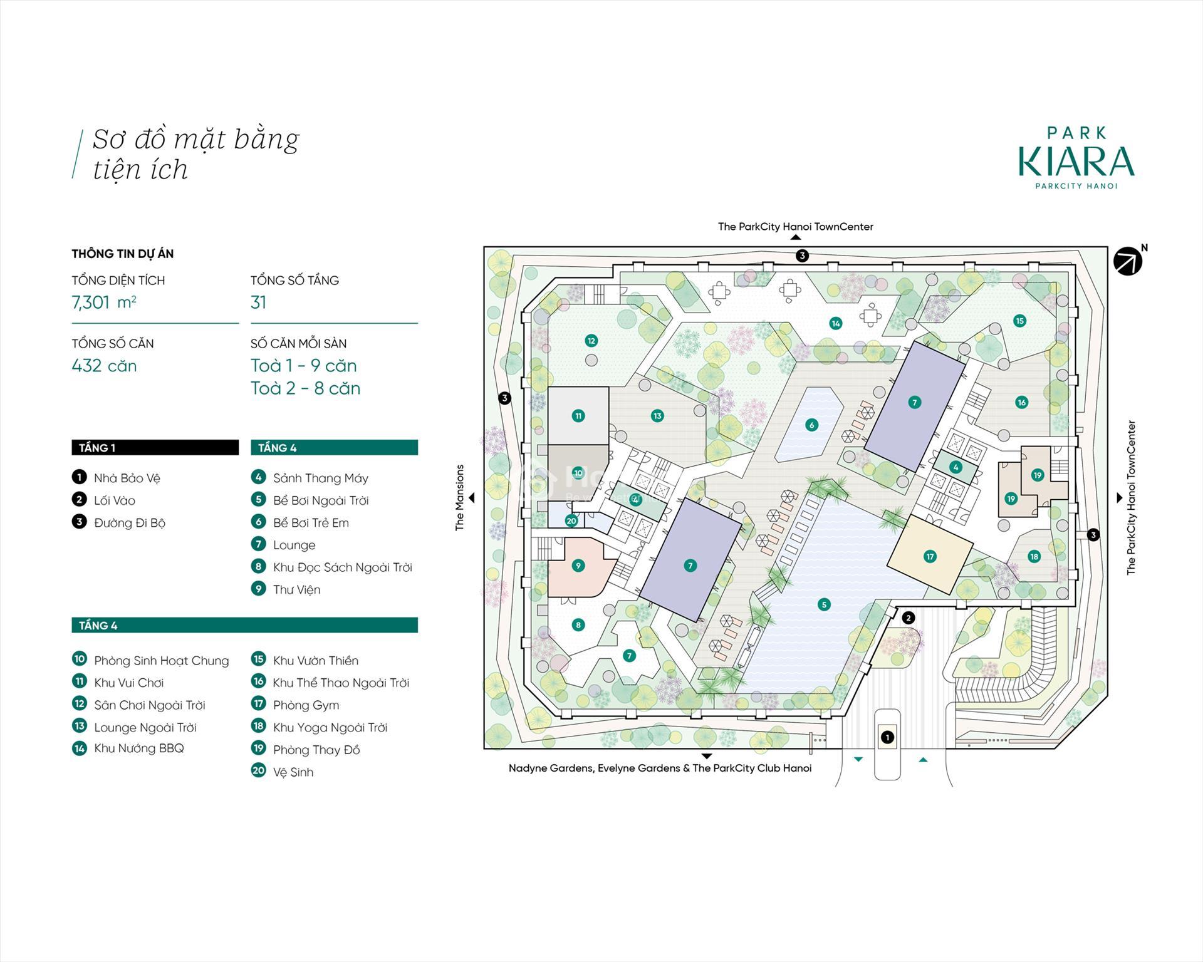Click the PARKCITY HANOI text under the logo

coord(1076,185)
